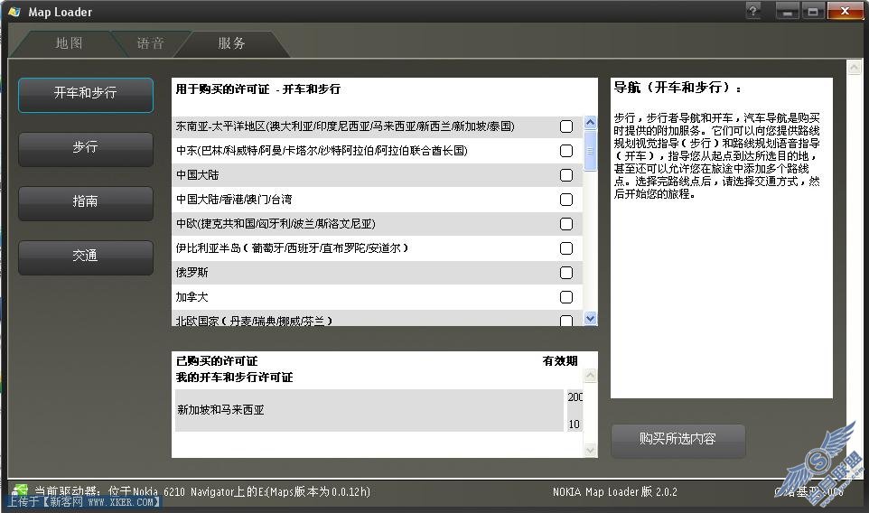Check the 中东 license checkbox

(565, 151)
